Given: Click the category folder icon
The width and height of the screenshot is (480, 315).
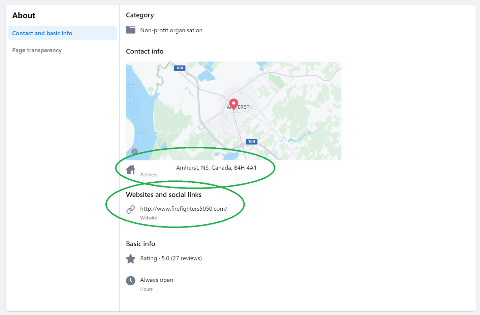Looking at the screenshot, I should coord(131,30).
